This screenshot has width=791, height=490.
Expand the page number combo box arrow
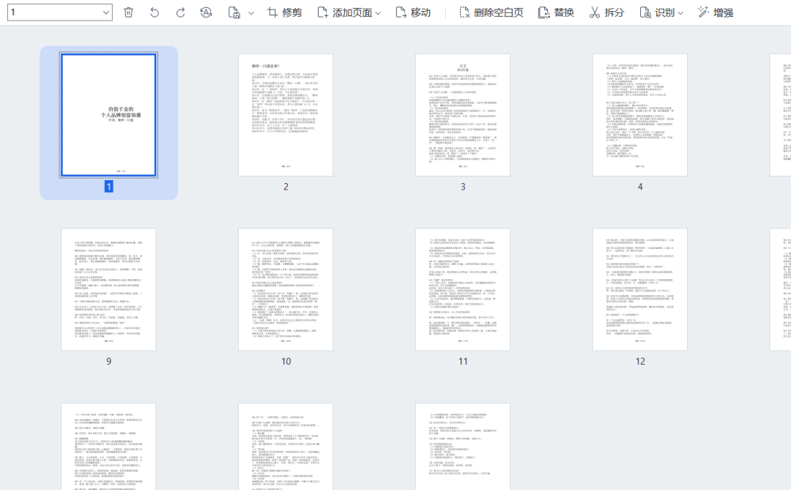[106, 12]
